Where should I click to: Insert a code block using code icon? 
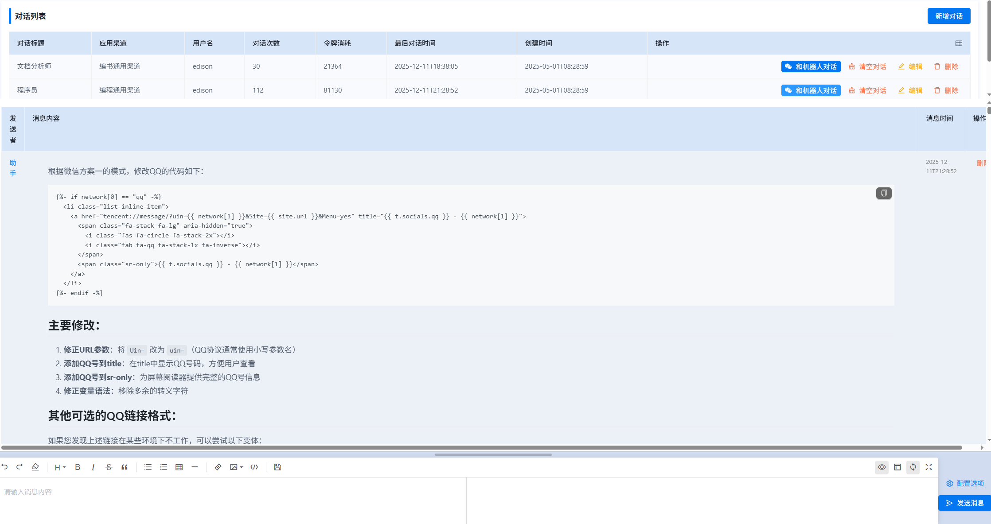[x=254, y=467]
